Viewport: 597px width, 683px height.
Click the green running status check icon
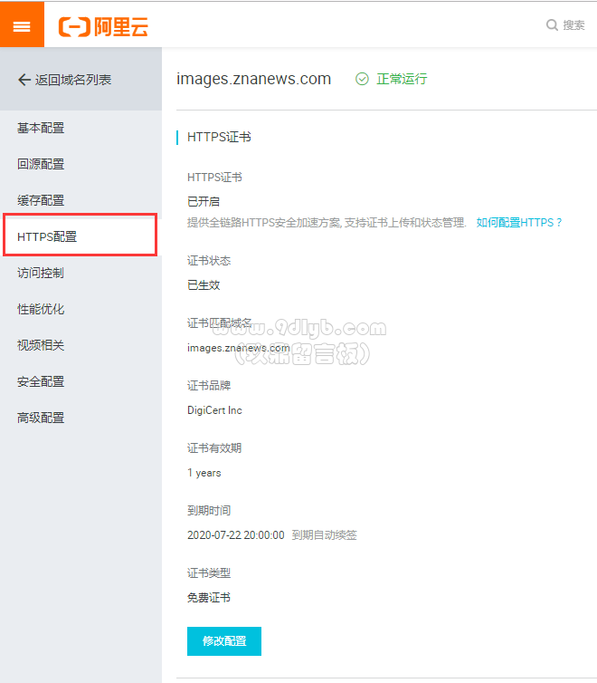click(362, 79)
